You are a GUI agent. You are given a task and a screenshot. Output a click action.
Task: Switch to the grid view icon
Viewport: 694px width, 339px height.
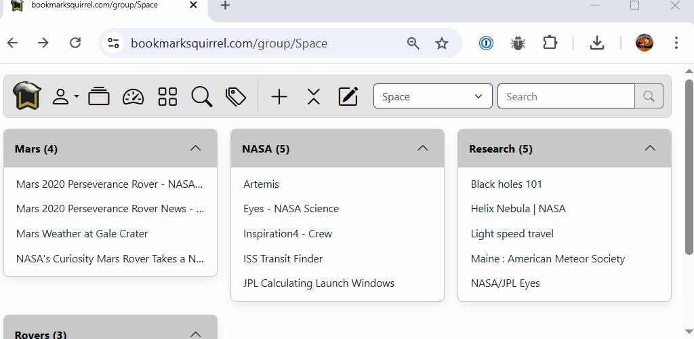point(167,96)
